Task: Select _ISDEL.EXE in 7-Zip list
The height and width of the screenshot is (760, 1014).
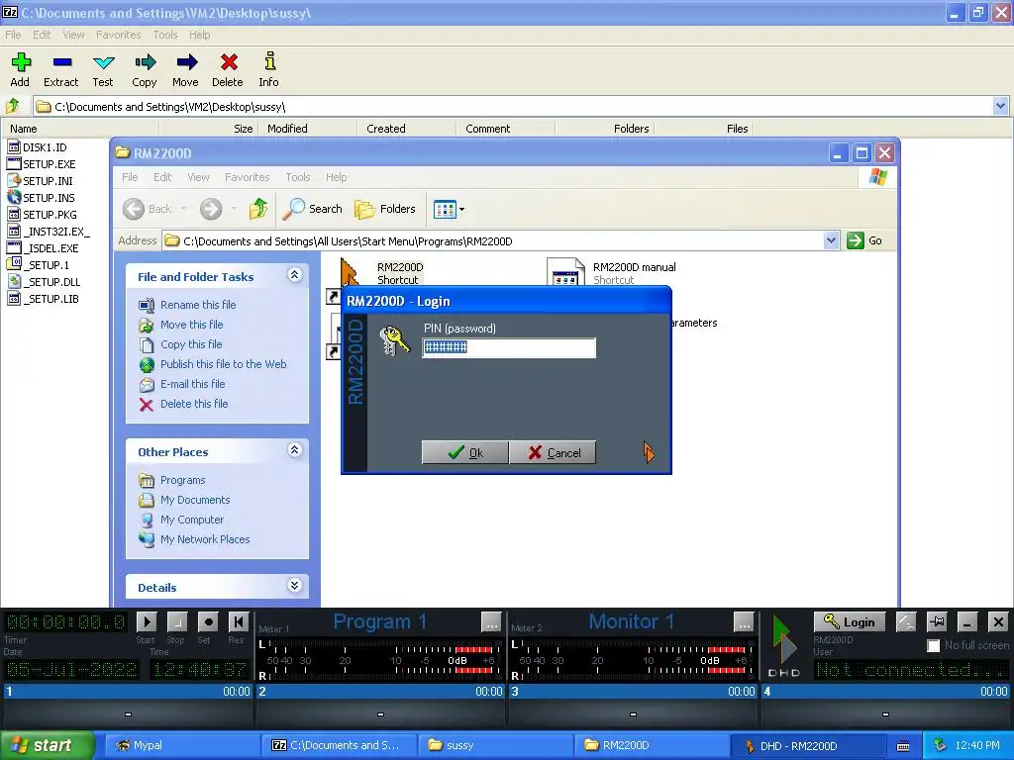Action: pos(43,248)
